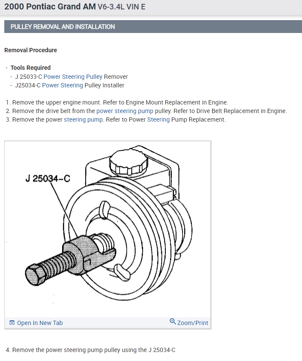Viewport: 302px width, 361px height.
Task: Click the Tools Required heading
Action: pyautogui.click(x=31, y=68)
